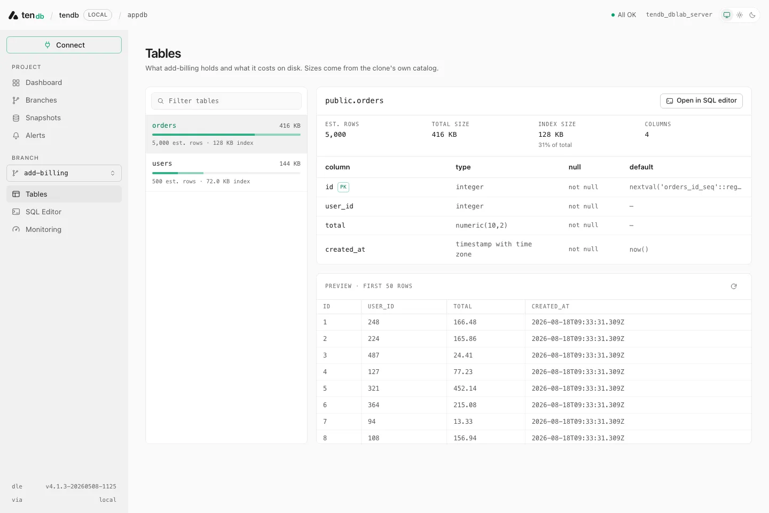The height and width of the screenshot is (513, 769).
Task: Click the appdb breadcrumb
Action: [x=137, y=15]
